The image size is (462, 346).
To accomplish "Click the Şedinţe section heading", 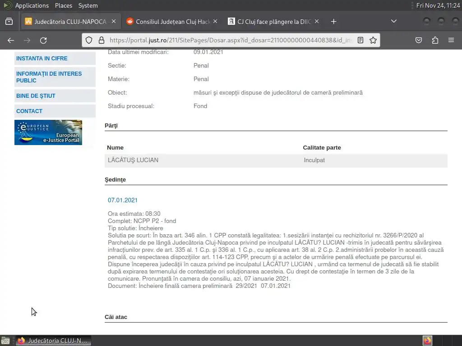I will click(115, 180).
